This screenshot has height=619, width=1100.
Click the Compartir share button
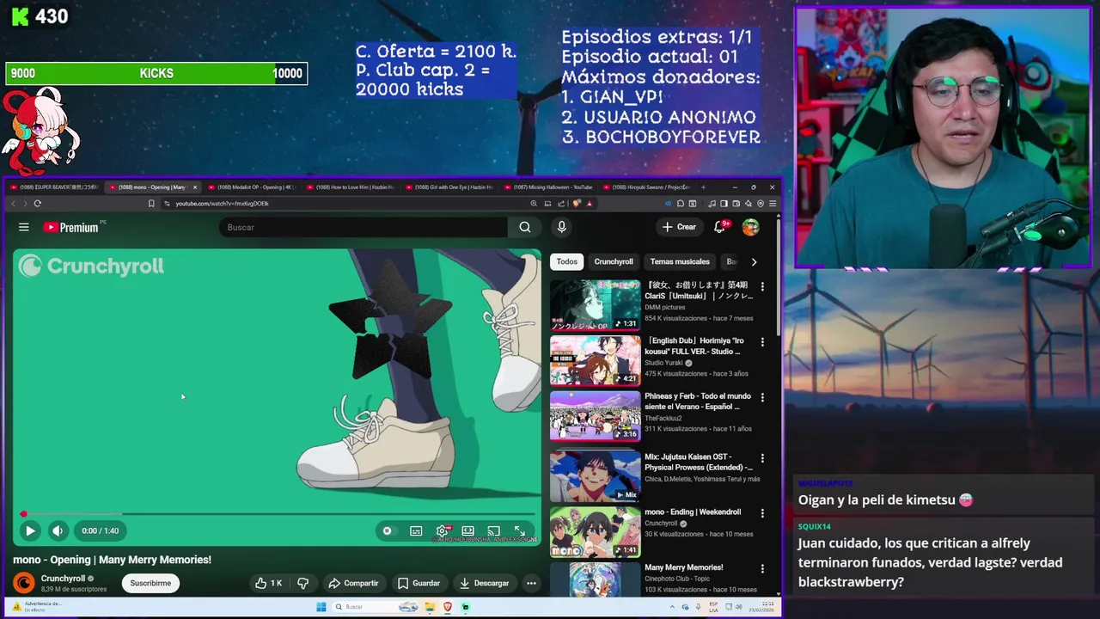coord(353,583)
